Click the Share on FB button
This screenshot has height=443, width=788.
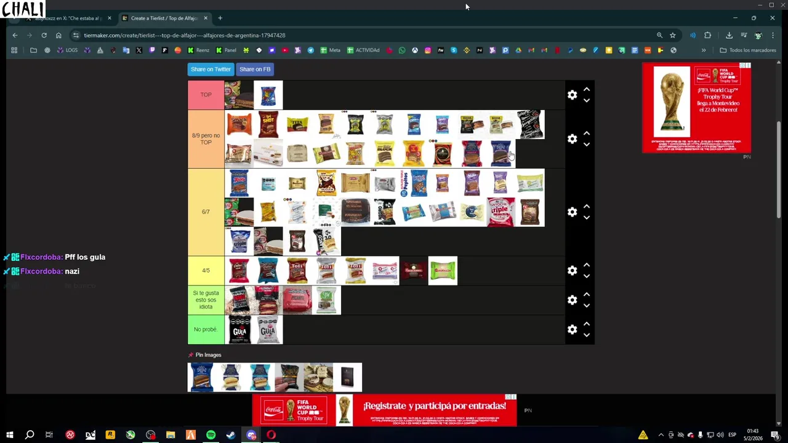pyautogui.click(x=255, y=70)
